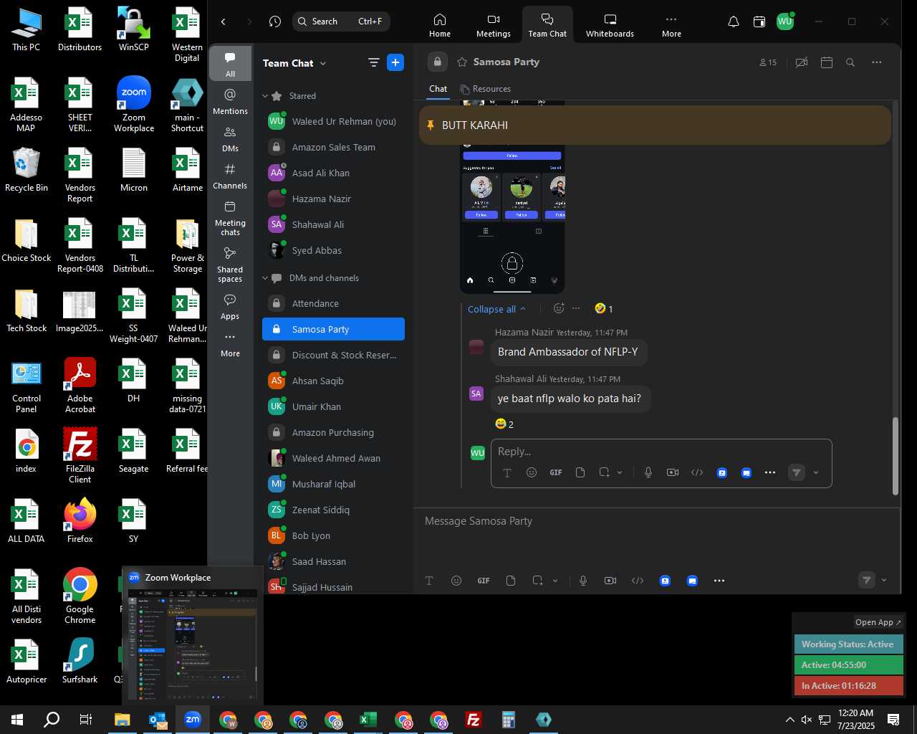The width and height of the screenshot is (917, 734).
Task: Open the Asad Ali Khan chat
Action: (x=333, y=173)
